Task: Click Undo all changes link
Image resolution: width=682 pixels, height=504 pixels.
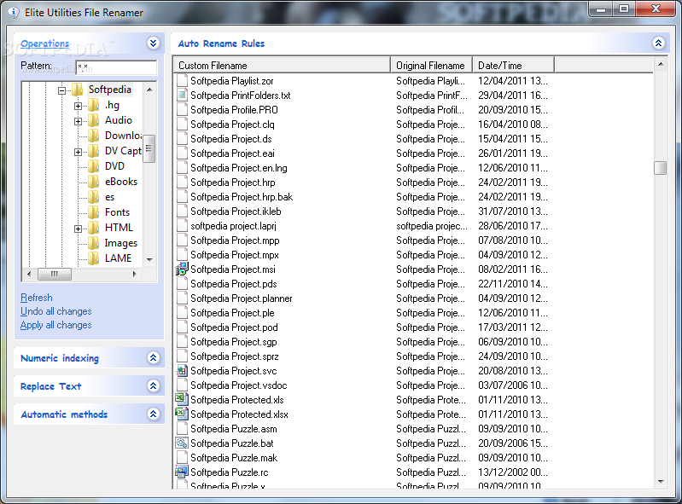Action: pyautogui.click(x=56, y=311)
